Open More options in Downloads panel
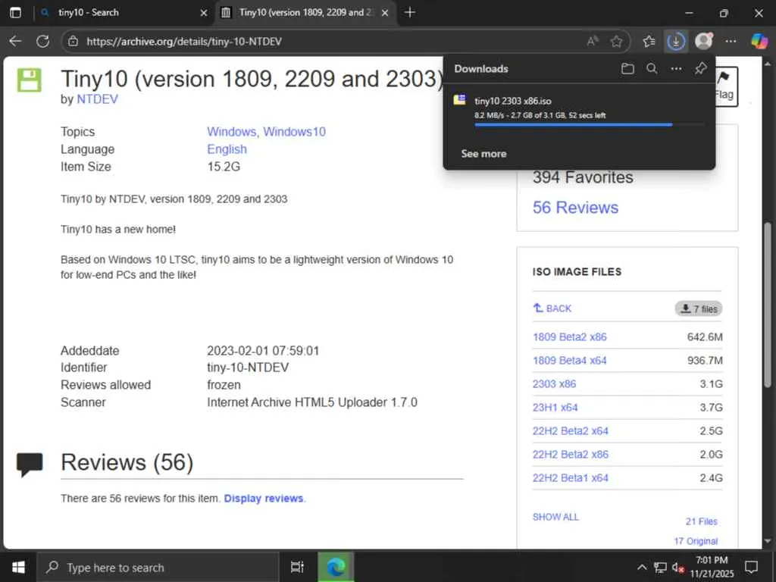The width and height of the screenshot is (776, 582). click(676, 69)
